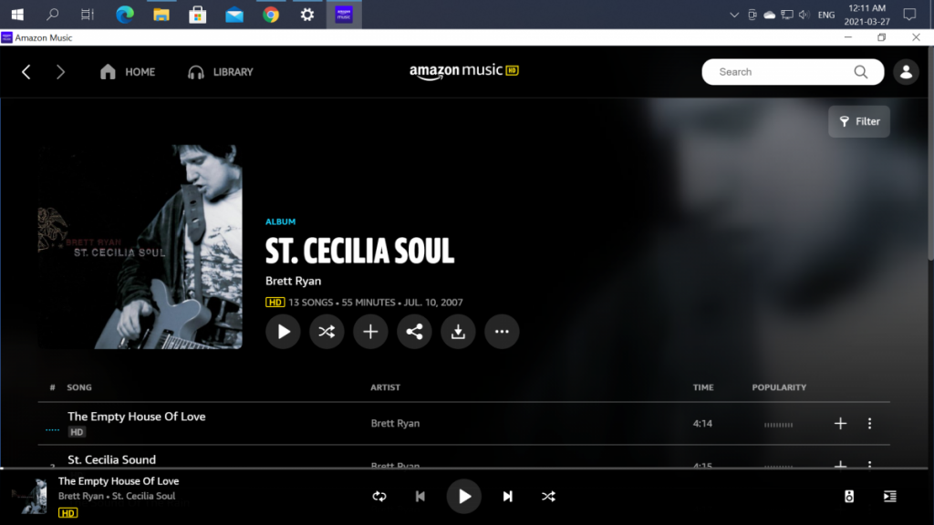Open Settings from the taskbar

[307, 15]
